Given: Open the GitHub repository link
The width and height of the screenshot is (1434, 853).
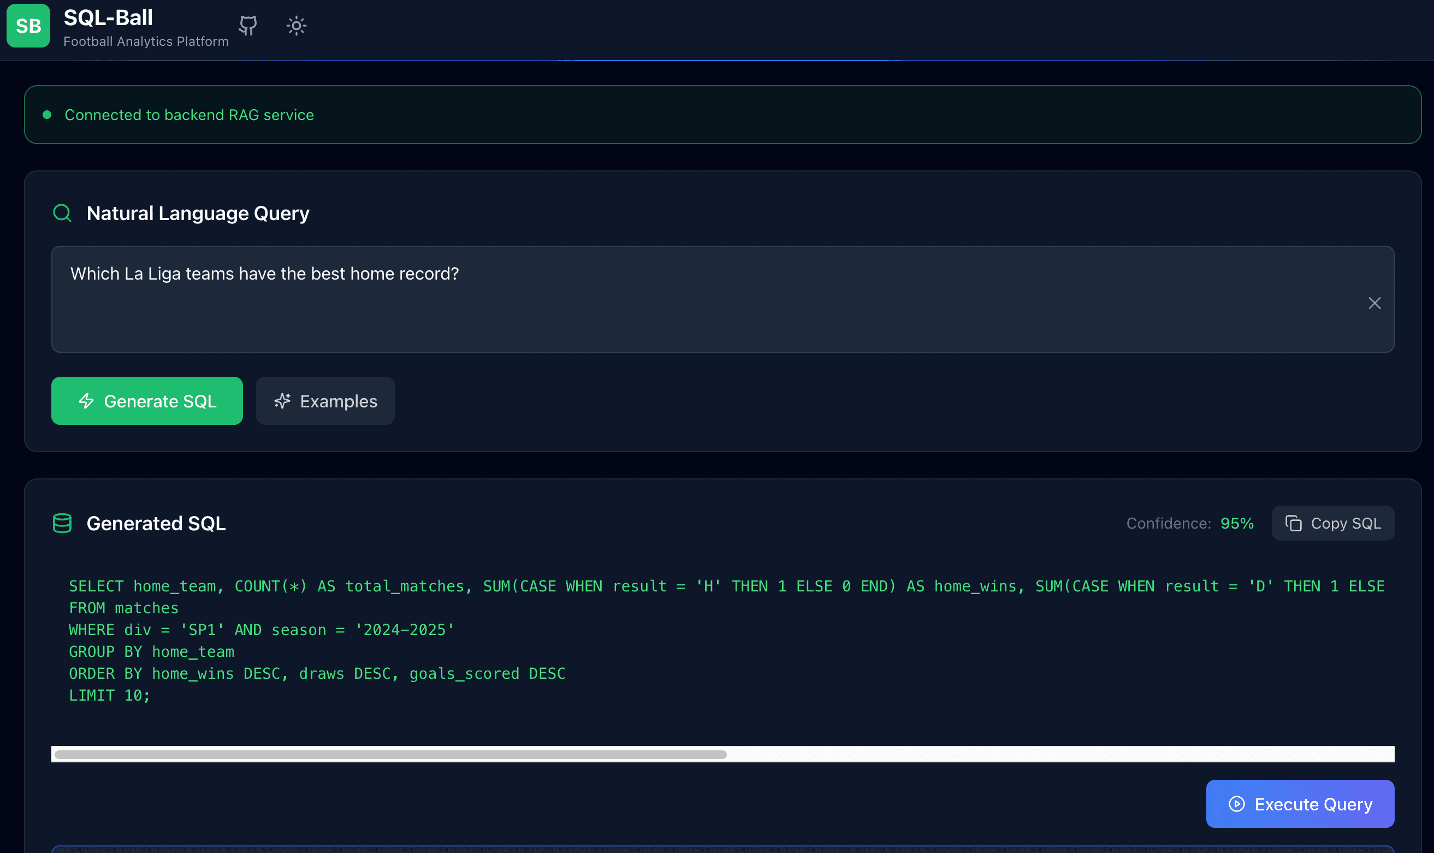Looking at the screenshot, I should pyautogui.click(x=247, y=26).
